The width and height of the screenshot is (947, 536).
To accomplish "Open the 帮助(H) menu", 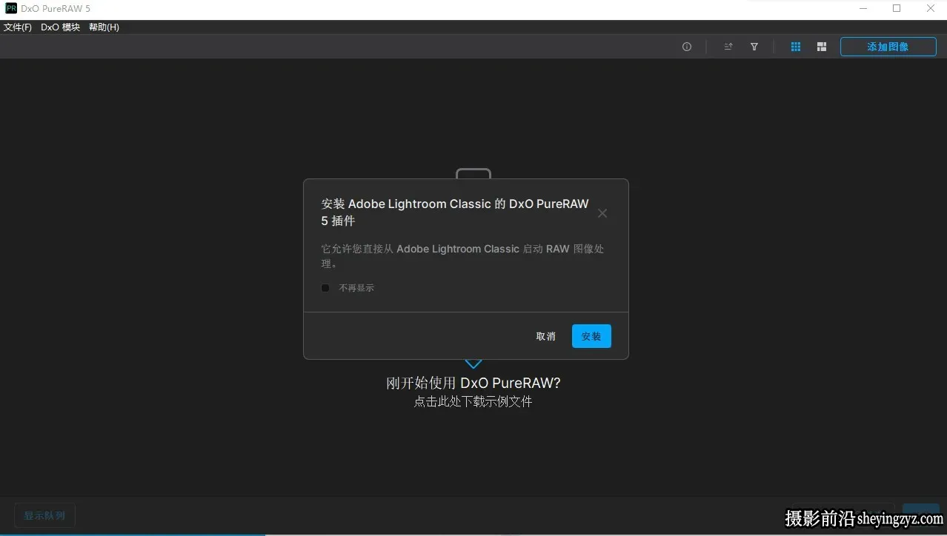I will click(104, 27).
